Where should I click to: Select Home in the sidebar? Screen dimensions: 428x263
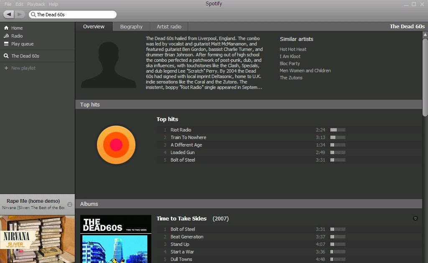pyautogui.click(x=17, y=28)
